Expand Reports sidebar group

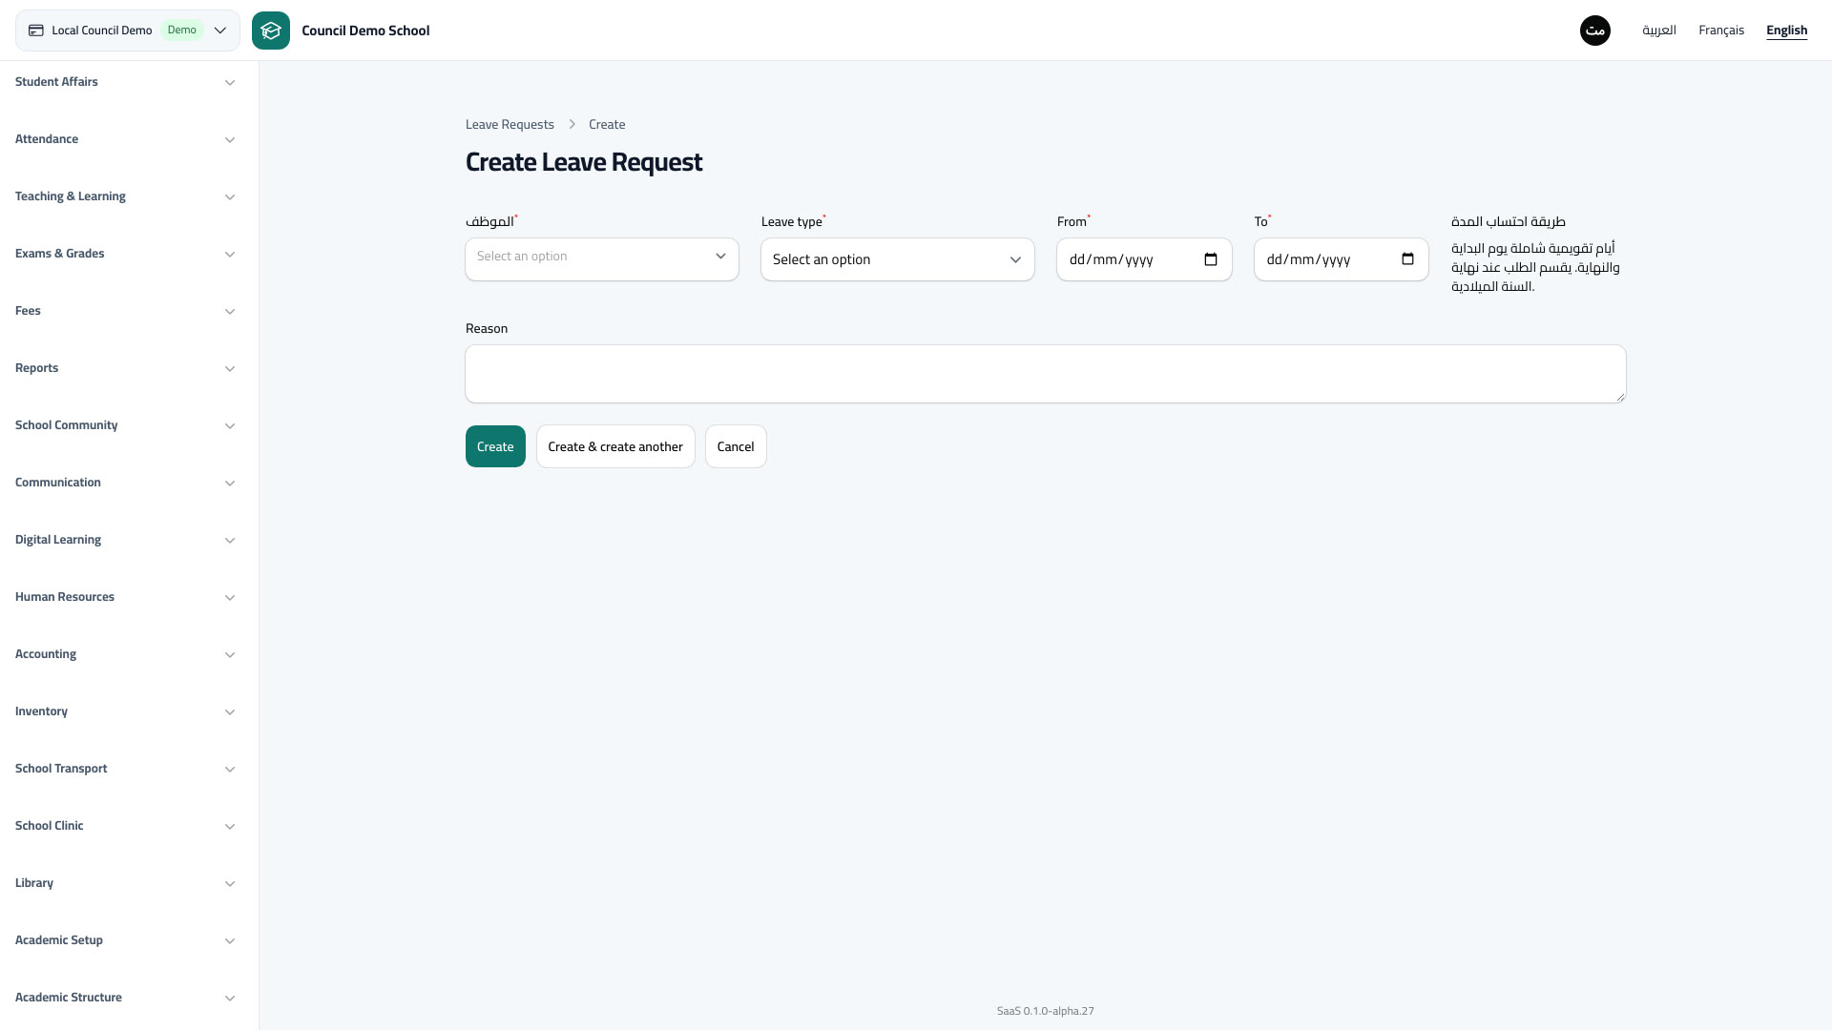126,368
